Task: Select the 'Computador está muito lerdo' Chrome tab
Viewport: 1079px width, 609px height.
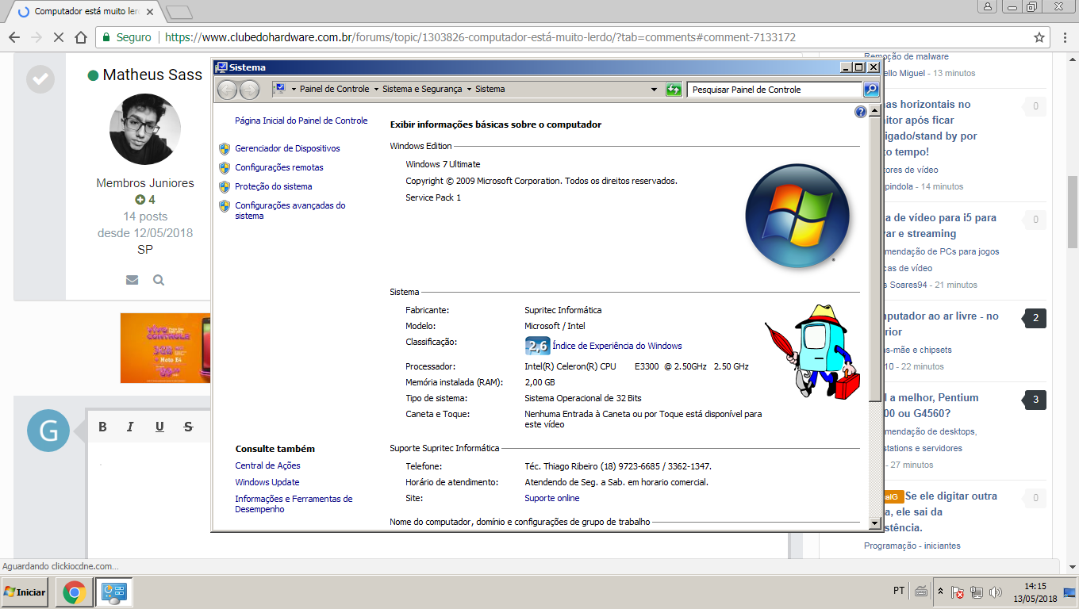Action: (x=86, y=12)
